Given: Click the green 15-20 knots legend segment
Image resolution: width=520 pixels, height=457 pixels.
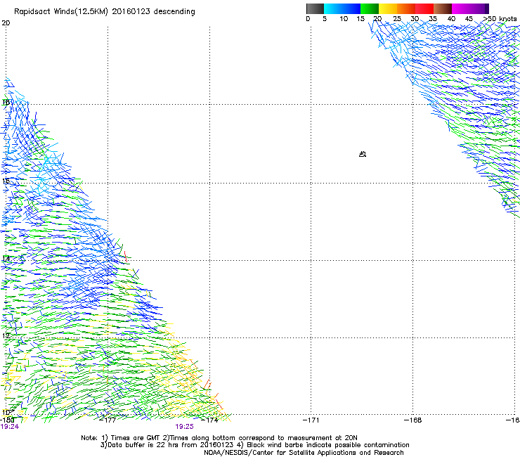Looking at the screenshot, I should (x=370, y=8).
